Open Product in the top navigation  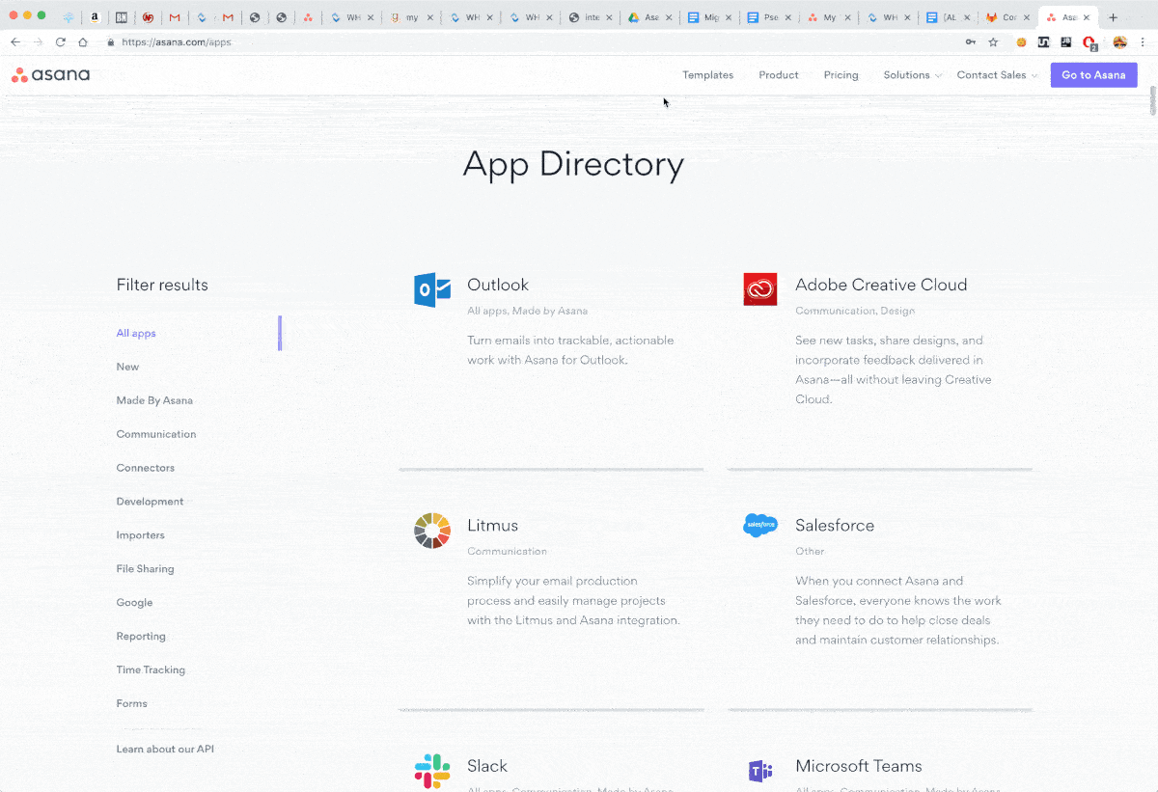(778, 75)
